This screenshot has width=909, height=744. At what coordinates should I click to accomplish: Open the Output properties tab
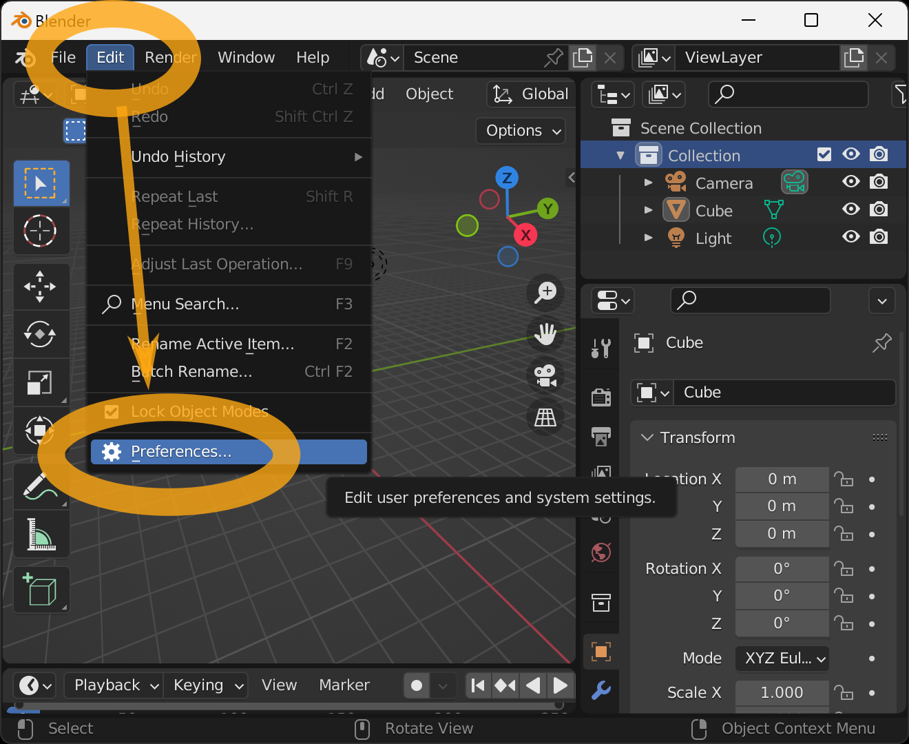[x=601, y=436]
